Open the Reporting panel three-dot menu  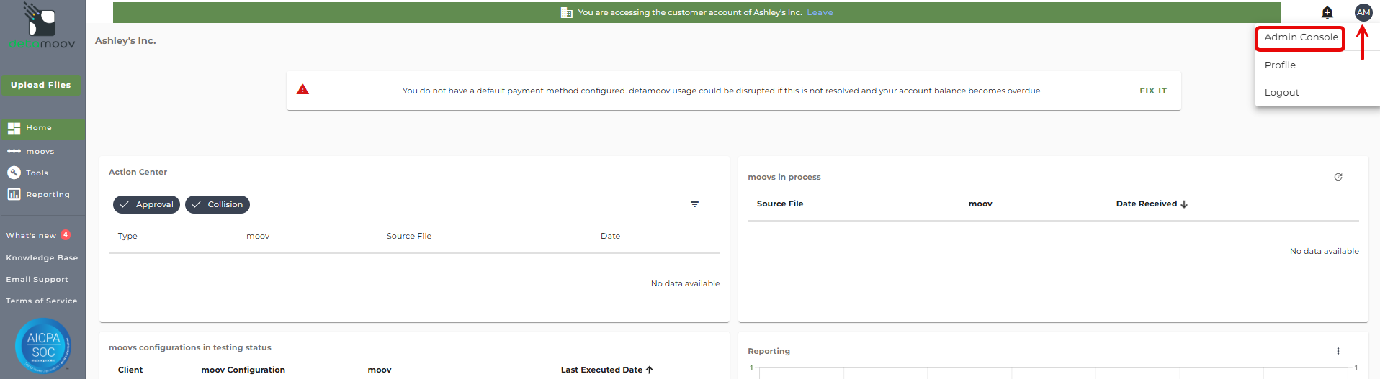point(1338,351)
